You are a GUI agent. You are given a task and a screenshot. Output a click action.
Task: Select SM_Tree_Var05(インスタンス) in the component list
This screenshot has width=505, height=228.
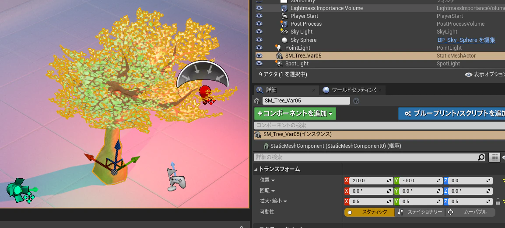pos(379,134)
